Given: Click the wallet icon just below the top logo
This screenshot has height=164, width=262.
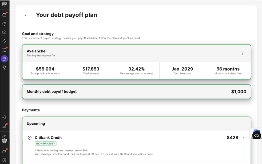Looking at the screenshot, I should click(x=4, y=15).
